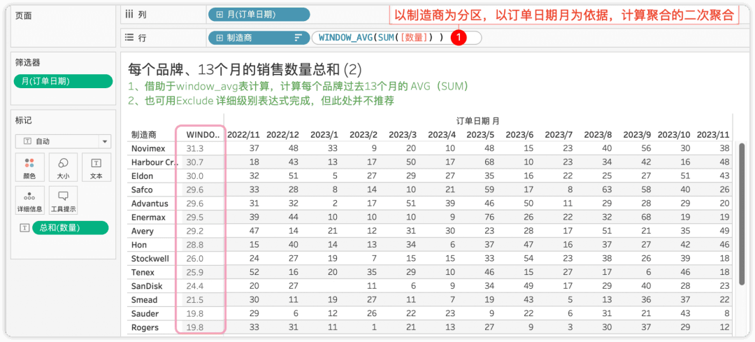
Task: Click the 工具提示 (Tooltip) marks card button
Action: tap(63, 201)
